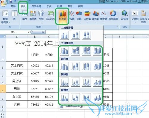
Task: Choose 2-D clustered column chart
Action: coord(64,35)
